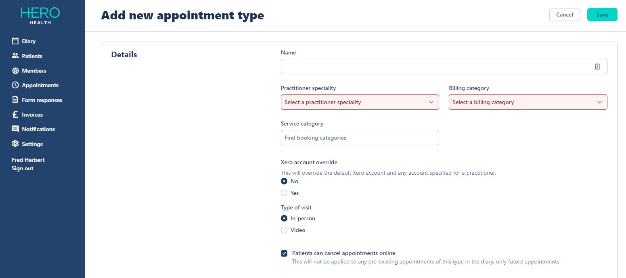
Task: Select Video as type of visit
Action: tap(284, 230)
